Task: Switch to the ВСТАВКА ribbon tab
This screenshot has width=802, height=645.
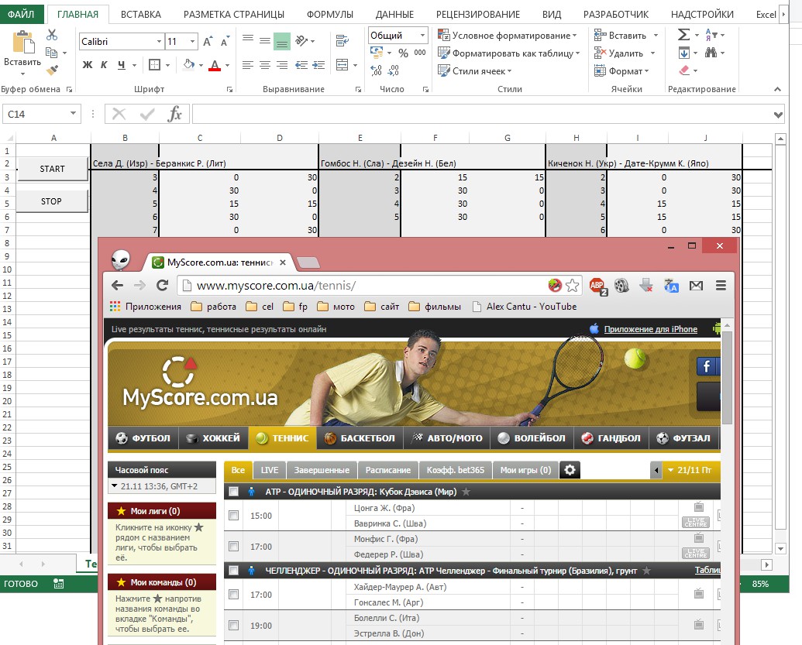Action: [141, 14]
